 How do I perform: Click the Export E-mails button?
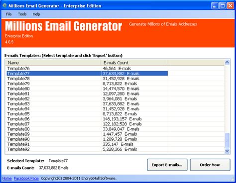(167, 165)
